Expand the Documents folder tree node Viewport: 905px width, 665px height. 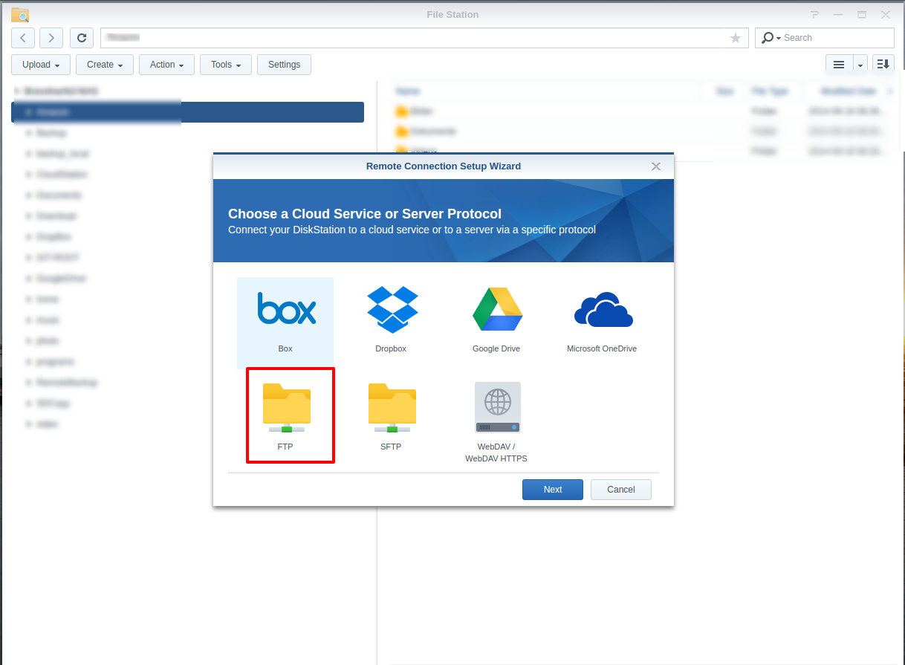coord(28,195)
